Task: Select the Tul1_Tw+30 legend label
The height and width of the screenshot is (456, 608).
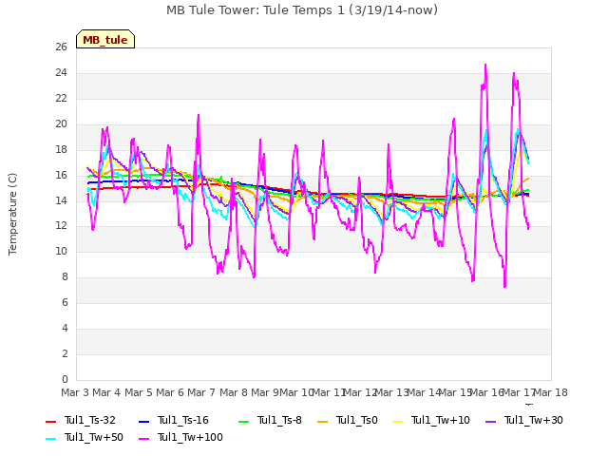Action: (x=534, y=420)
